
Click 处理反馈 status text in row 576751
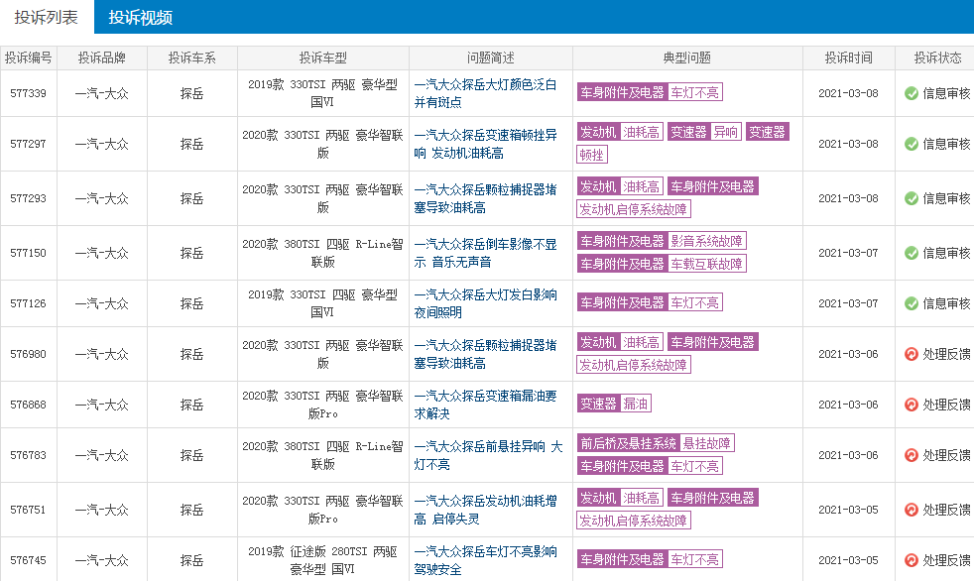point(947,511)
